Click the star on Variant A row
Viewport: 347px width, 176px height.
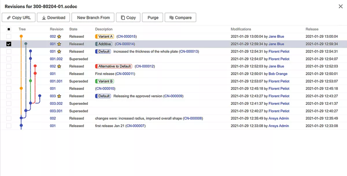[59, 36]
